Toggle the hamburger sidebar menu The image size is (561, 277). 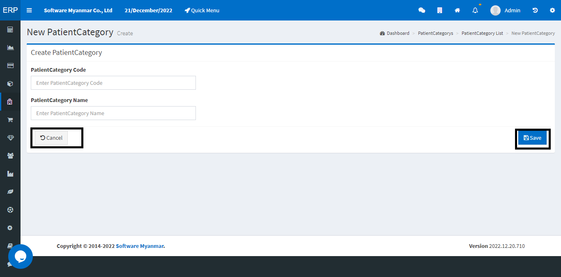pyautogui.click(x=29, y=10)
